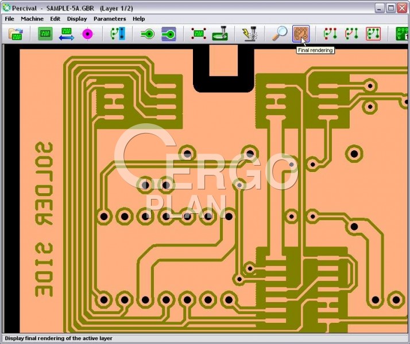Open the Edit menu
The height and width of the screenshot is (344, 410).
click(55, 19)
